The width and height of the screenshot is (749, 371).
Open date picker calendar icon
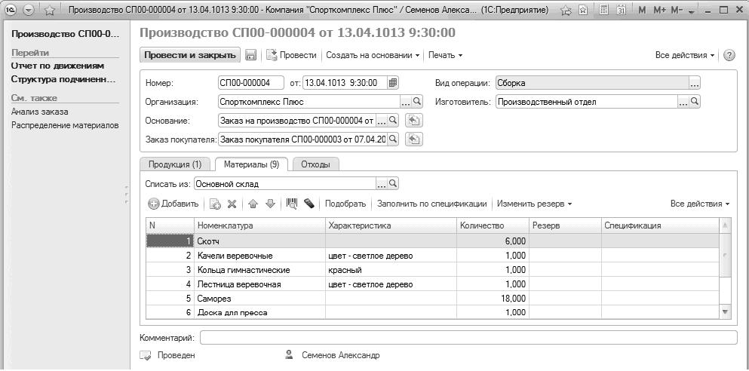pos(393,83)
